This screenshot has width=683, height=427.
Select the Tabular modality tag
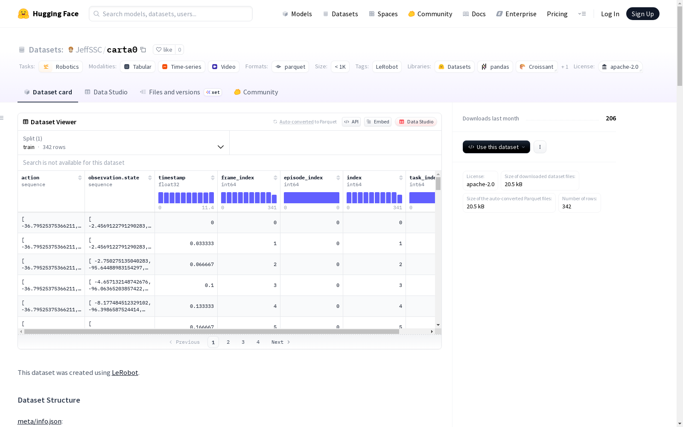(137, 67)
